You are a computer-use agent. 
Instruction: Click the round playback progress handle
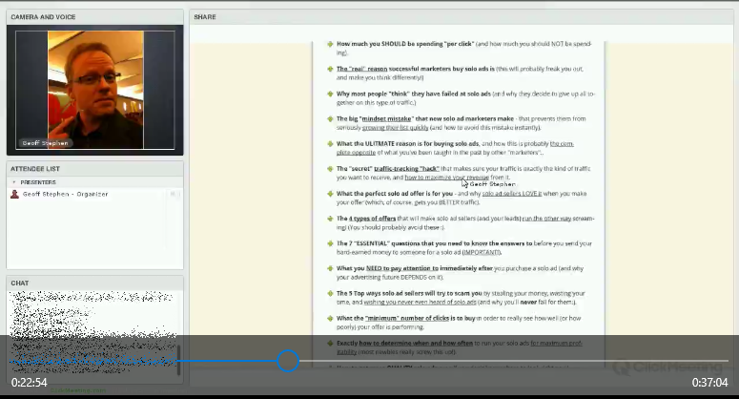click(287, 361)
